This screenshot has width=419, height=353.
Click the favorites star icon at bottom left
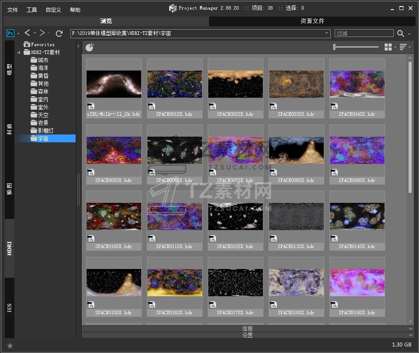(10, 346)
